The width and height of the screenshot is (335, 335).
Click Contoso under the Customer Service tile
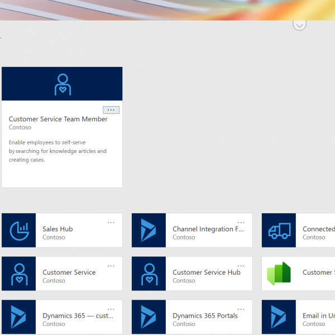tap(54, 280)
